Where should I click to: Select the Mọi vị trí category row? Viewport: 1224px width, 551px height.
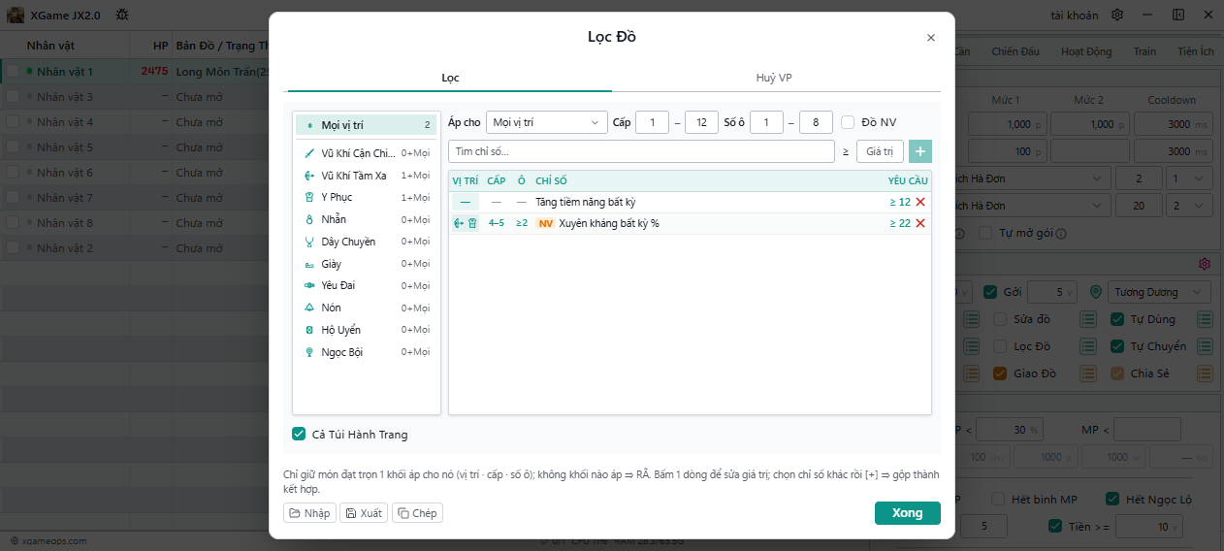pos(367,125)
